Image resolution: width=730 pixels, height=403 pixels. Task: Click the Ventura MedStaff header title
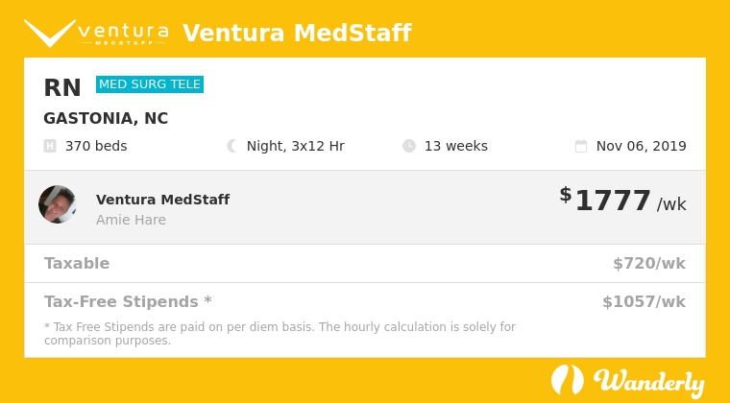click(x=297, y=33)
